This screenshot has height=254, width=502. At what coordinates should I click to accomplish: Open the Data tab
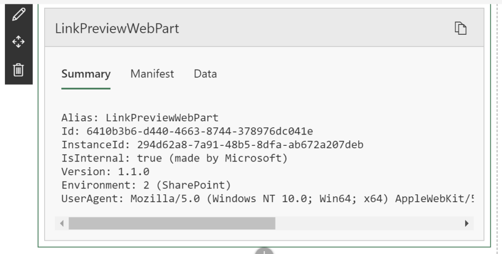click(205, 74)
